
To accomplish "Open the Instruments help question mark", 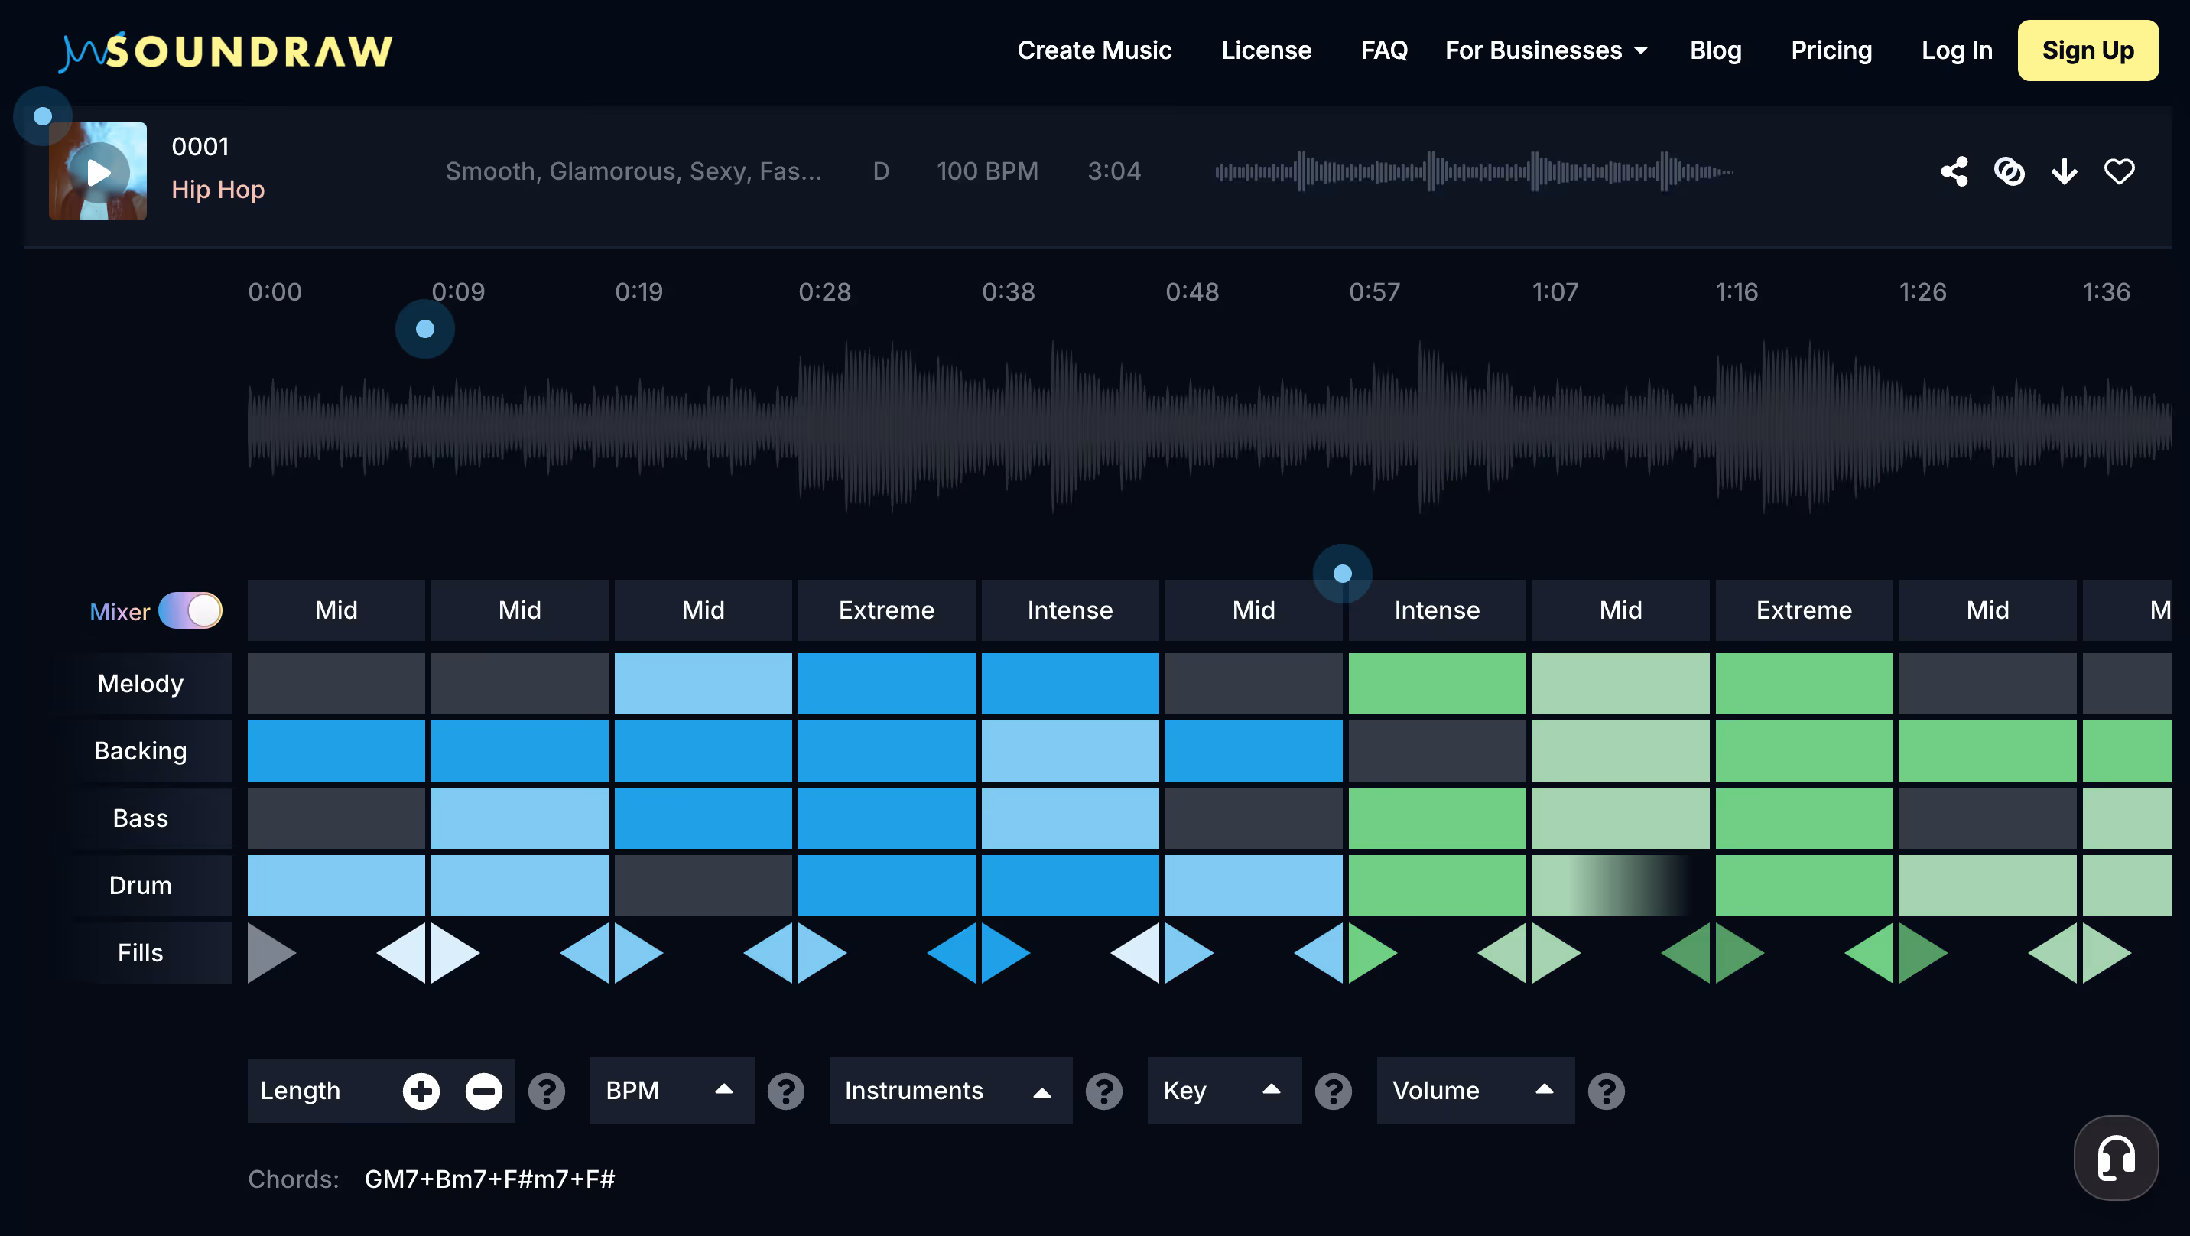I will coord(1103,1091).
